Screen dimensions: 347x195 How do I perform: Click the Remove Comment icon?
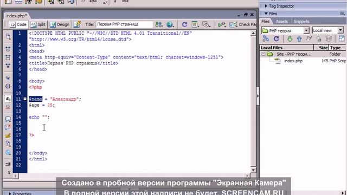tap(8, 127)
